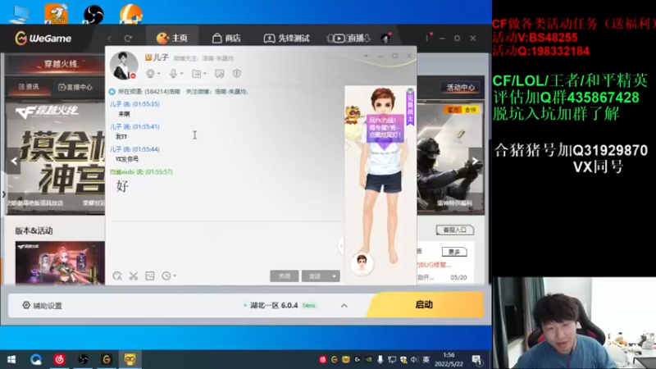This screenshot has width=656, height=369.
Task: Show next banner slide
Action: (475, 161)
